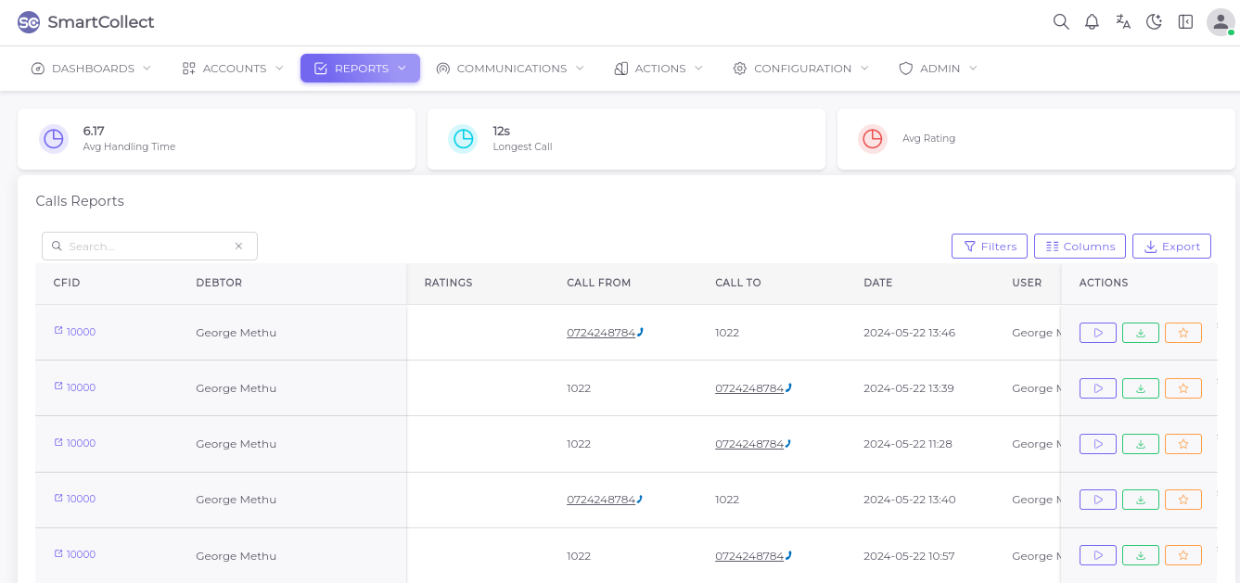Image resolution: width=1240 pixels, height=583 pixels.
Task: Open the Admin menu
Action: 939,69
